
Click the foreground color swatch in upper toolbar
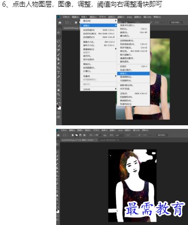tap(58, 106)
